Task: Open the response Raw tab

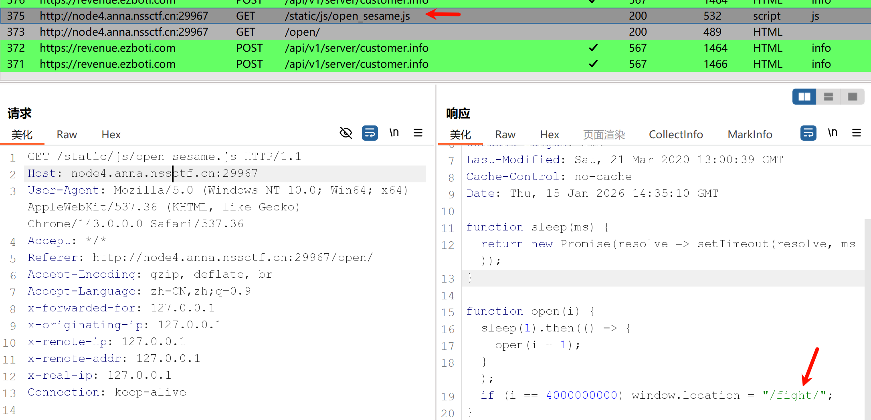Action: click(x=505, y=135)
